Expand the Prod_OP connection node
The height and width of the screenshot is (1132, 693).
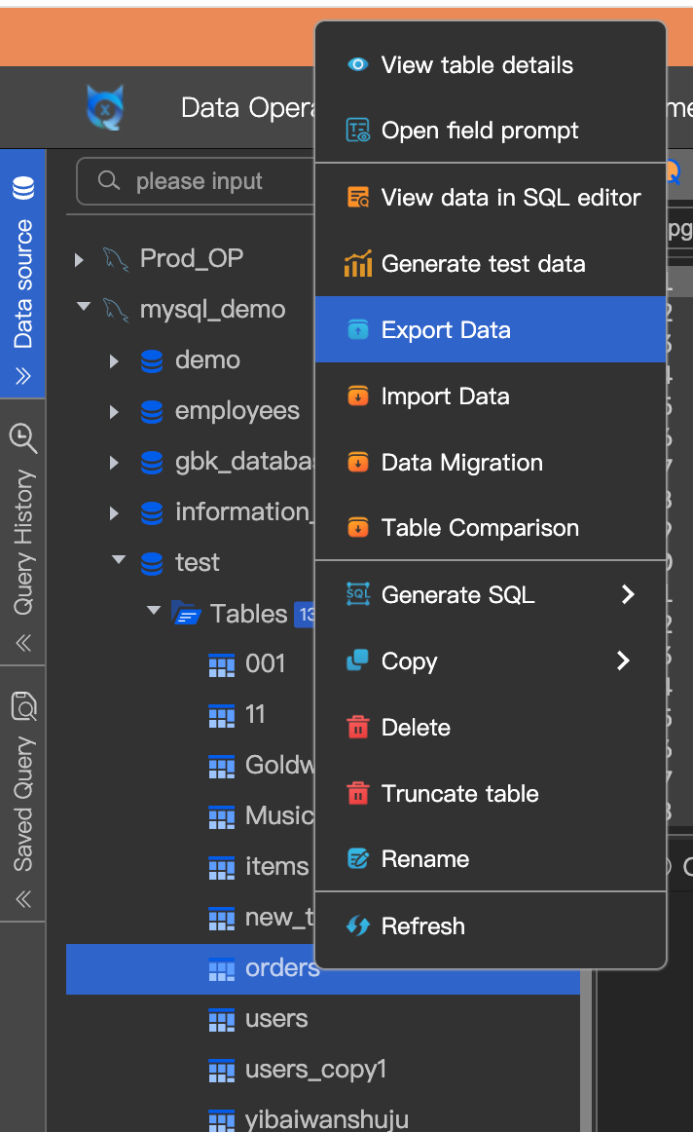[x=80, y=259]
